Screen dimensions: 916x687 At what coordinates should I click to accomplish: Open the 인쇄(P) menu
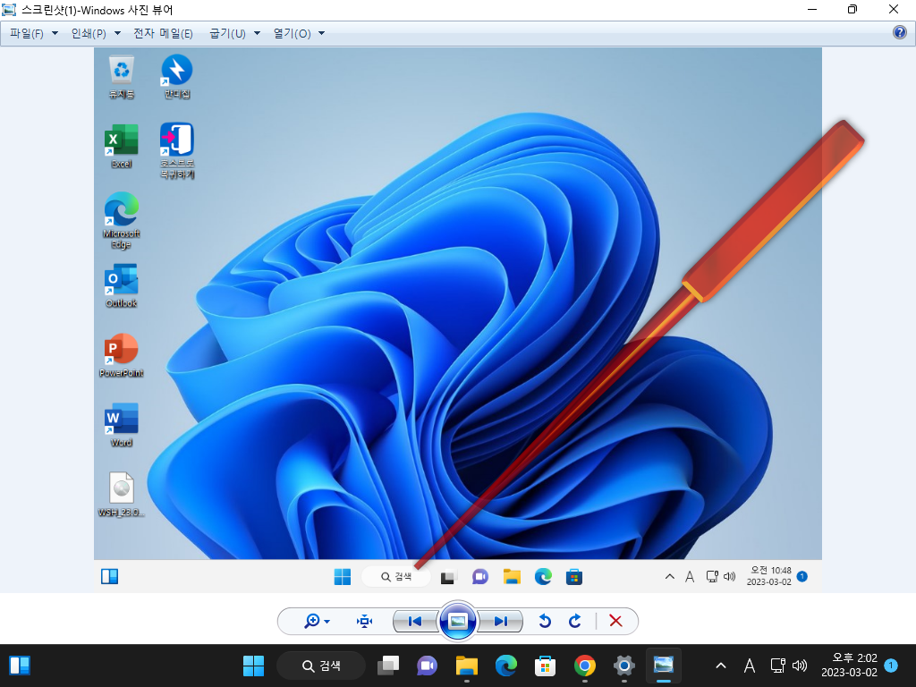click(x=96, y=33)
